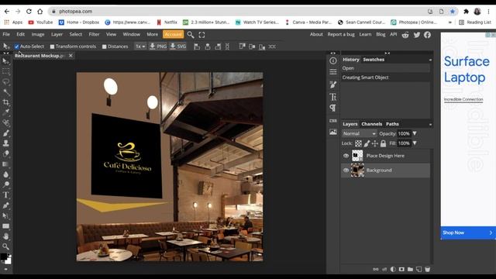Switch to the Swatches tab

[x=374, y=60]
